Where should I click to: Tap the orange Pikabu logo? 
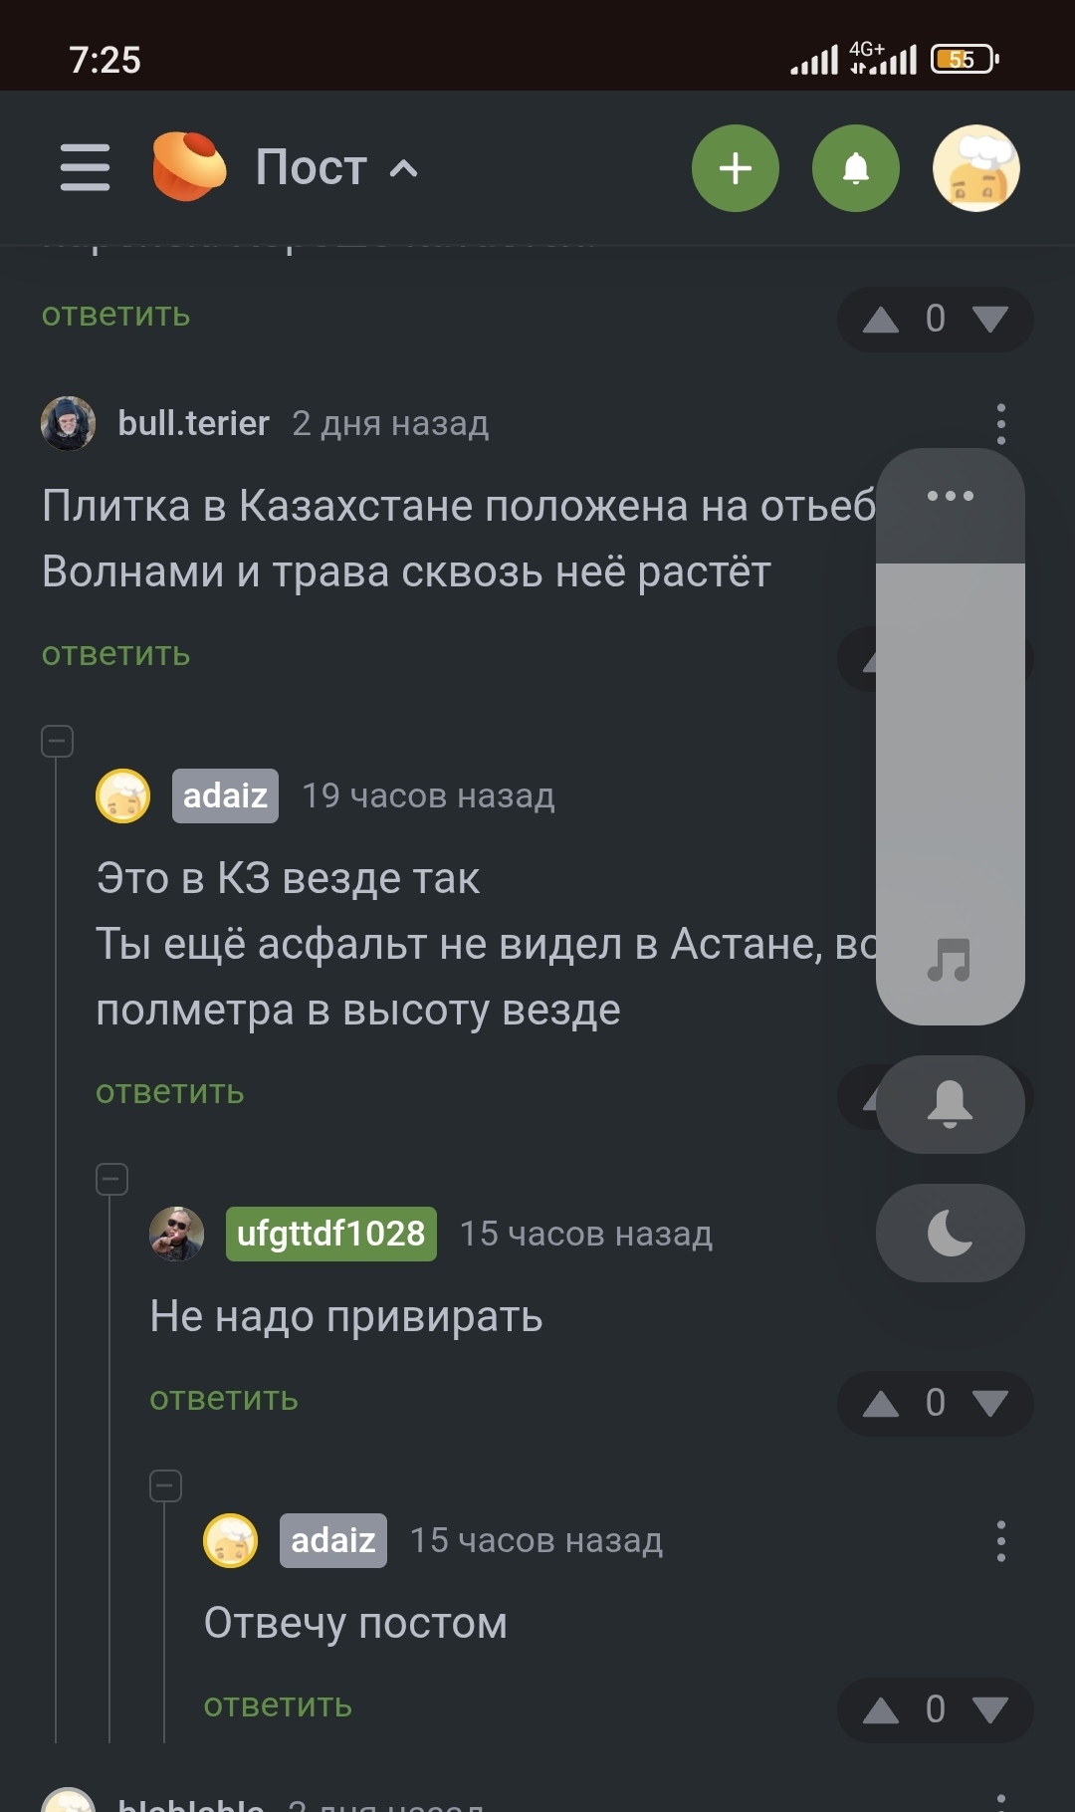coord(189,167)
